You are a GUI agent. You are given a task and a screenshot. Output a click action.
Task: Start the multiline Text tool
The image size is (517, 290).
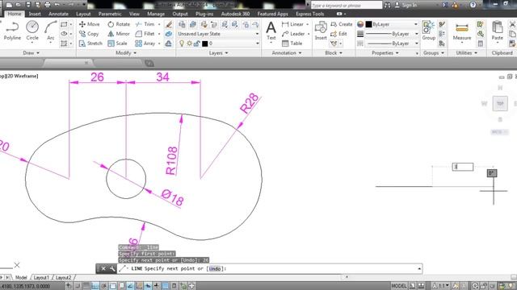[x=271, y=31]
